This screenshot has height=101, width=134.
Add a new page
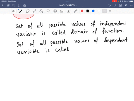(120, 5)
